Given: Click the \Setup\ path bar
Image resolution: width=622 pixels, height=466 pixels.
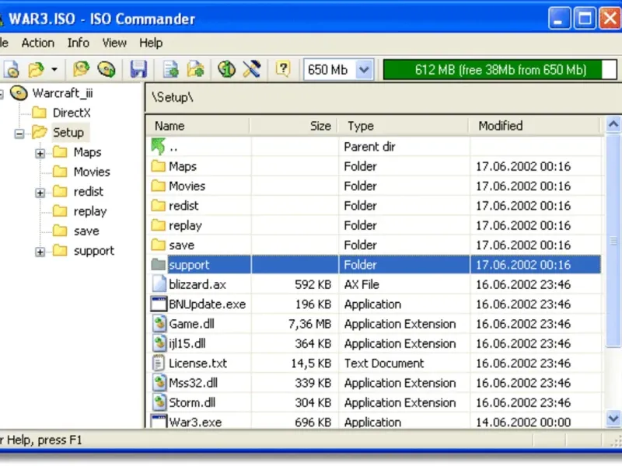Looking at the screenshot, I should [383, 98].
